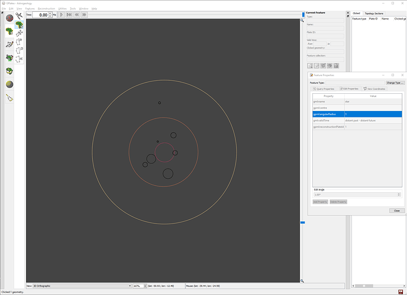Image resolution: width=407 pixels, height=295 pixels.
Task: Select the Measure Distance compass tool
Action: tap(19, 16)
